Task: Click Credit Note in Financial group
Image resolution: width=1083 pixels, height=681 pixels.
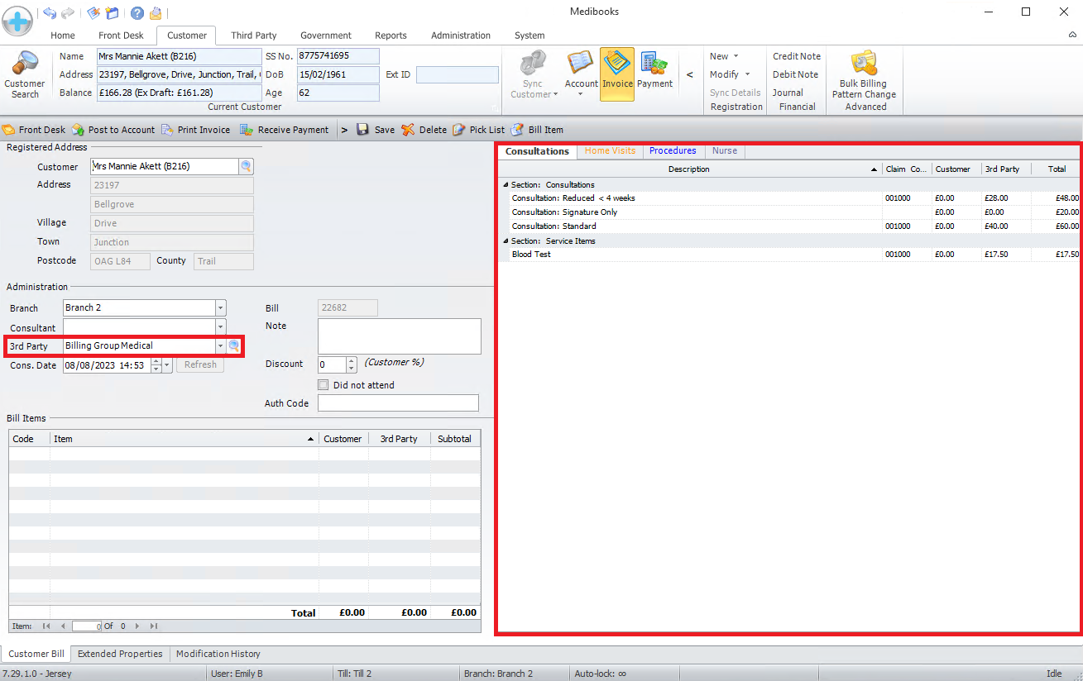Action: point(796,56)
